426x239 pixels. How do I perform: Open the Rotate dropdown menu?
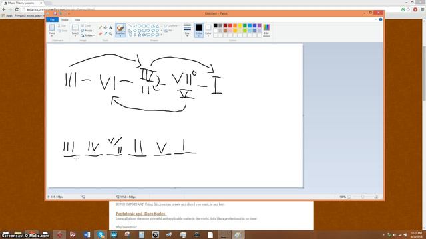tap(88, 35)
